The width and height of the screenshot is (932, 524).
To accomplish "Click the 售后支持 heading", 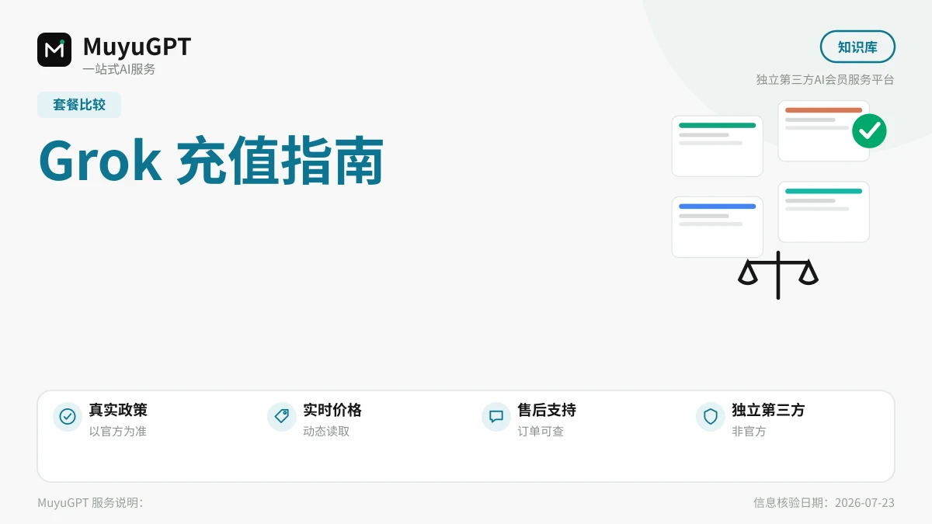I will (x=547, y=410).
